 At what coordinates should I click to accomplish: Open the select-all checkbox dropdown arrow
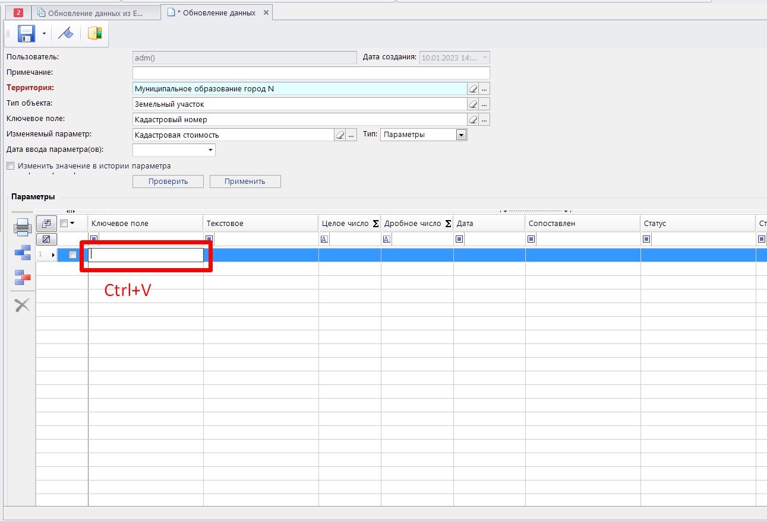(x=72, y=224)
